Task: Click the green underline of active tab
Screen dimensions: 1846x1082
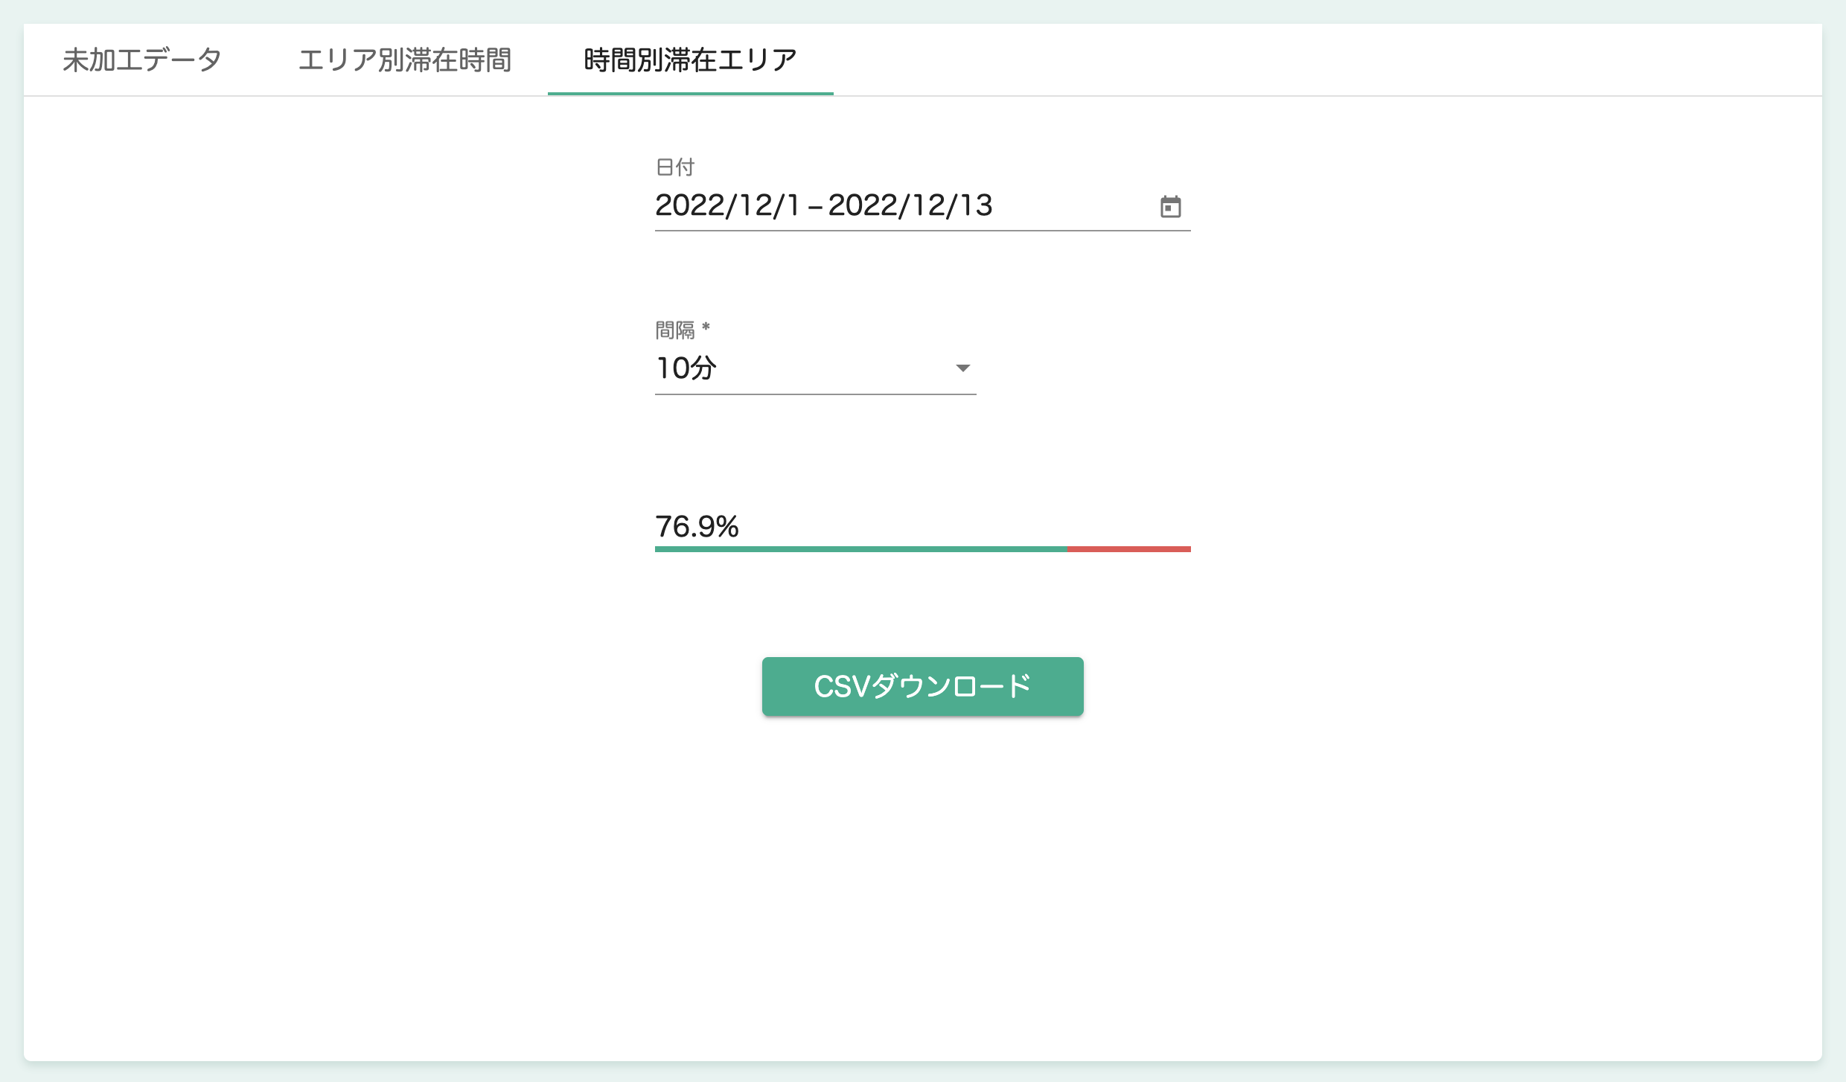Action: (690, 94)
